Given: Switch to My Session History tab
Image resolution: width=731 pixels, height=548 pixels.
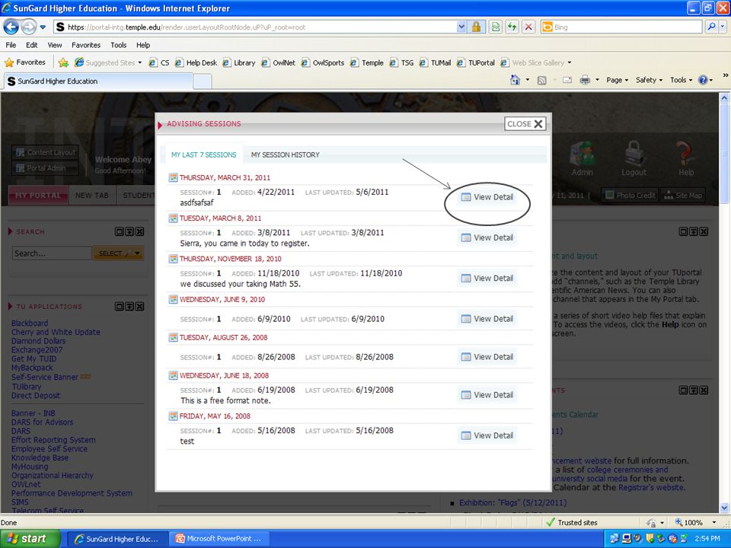Looking at the screenshot, I should (286, 155).
